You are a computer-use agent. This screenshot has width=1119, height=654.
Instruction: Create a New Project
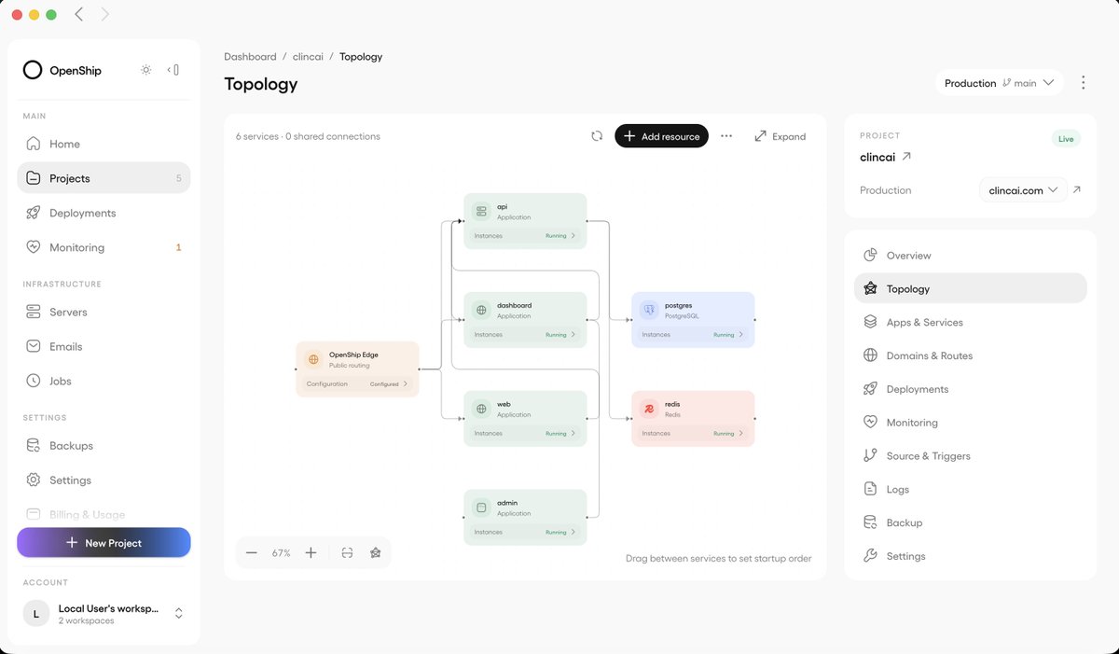coord(104,543)
